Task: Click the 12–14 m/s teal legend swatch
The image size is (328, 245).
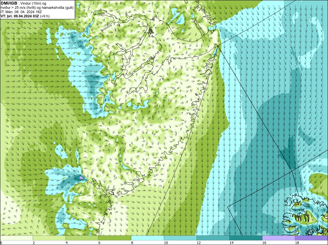Action: (x=213, y=238)
